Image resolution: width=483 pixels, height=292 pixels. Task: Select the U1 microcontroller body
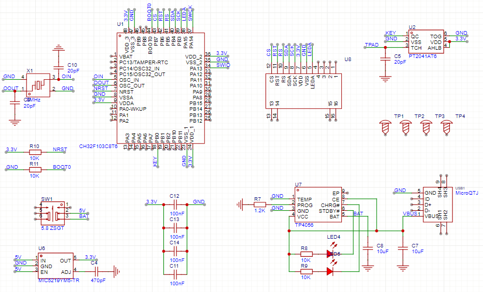[161, 88]
